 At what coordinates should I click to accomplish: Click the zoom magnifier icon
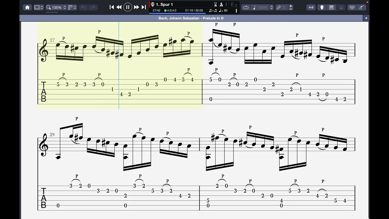[x=48, y=7]
